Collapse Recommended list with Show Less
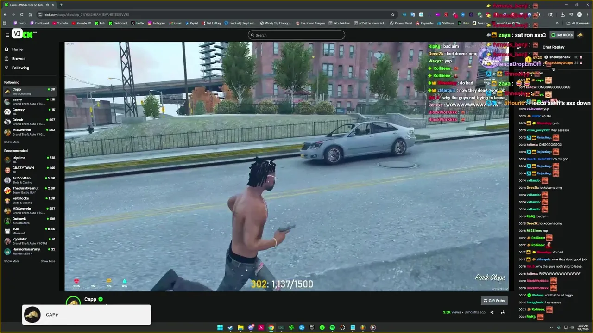Screen dimensions: 593x333 pos(48,261)
